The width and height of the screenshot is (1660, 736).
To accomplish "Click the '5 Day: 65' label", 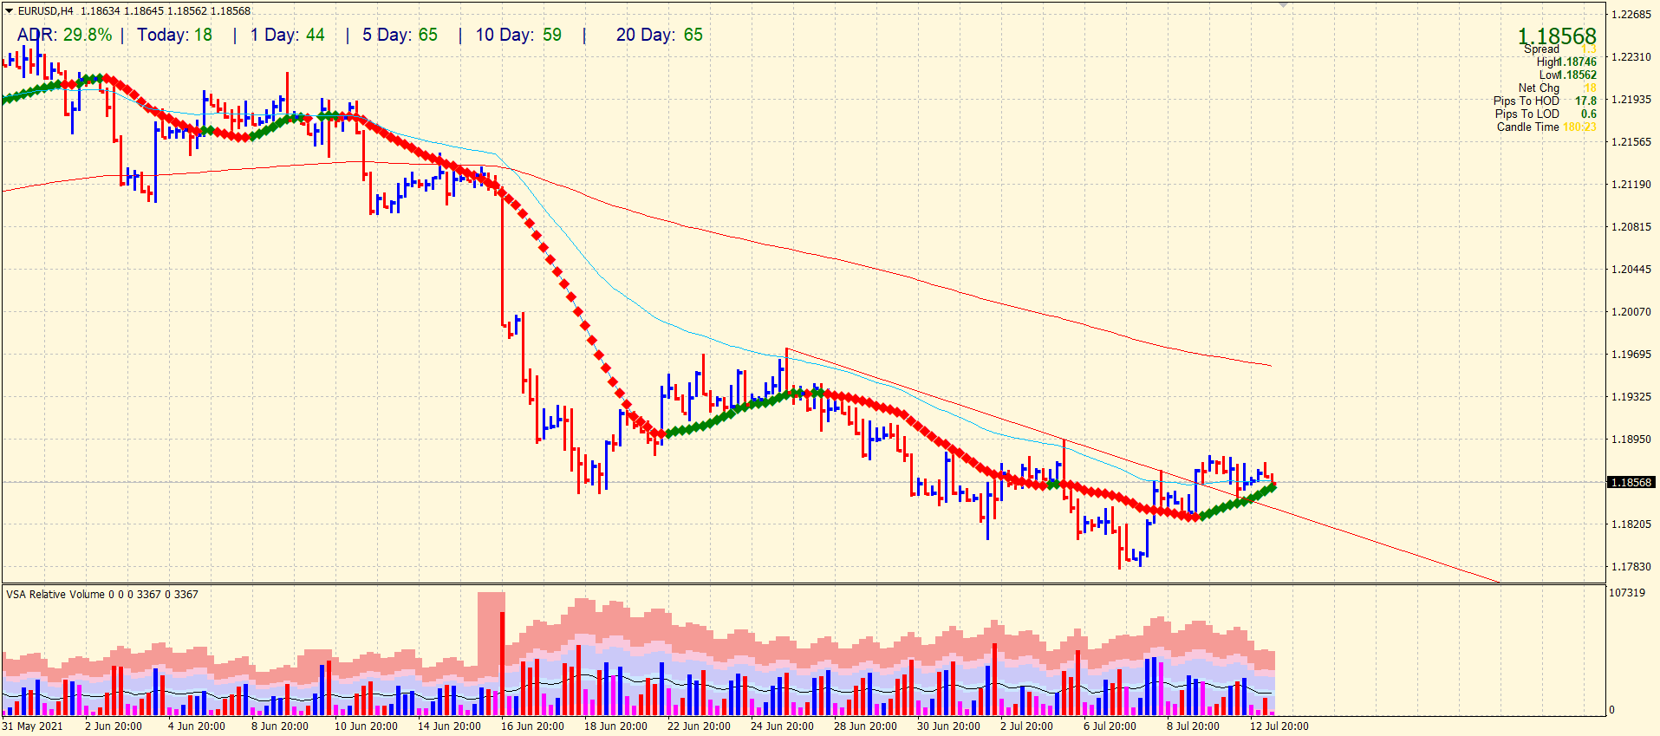I will [x=400, y=35].
